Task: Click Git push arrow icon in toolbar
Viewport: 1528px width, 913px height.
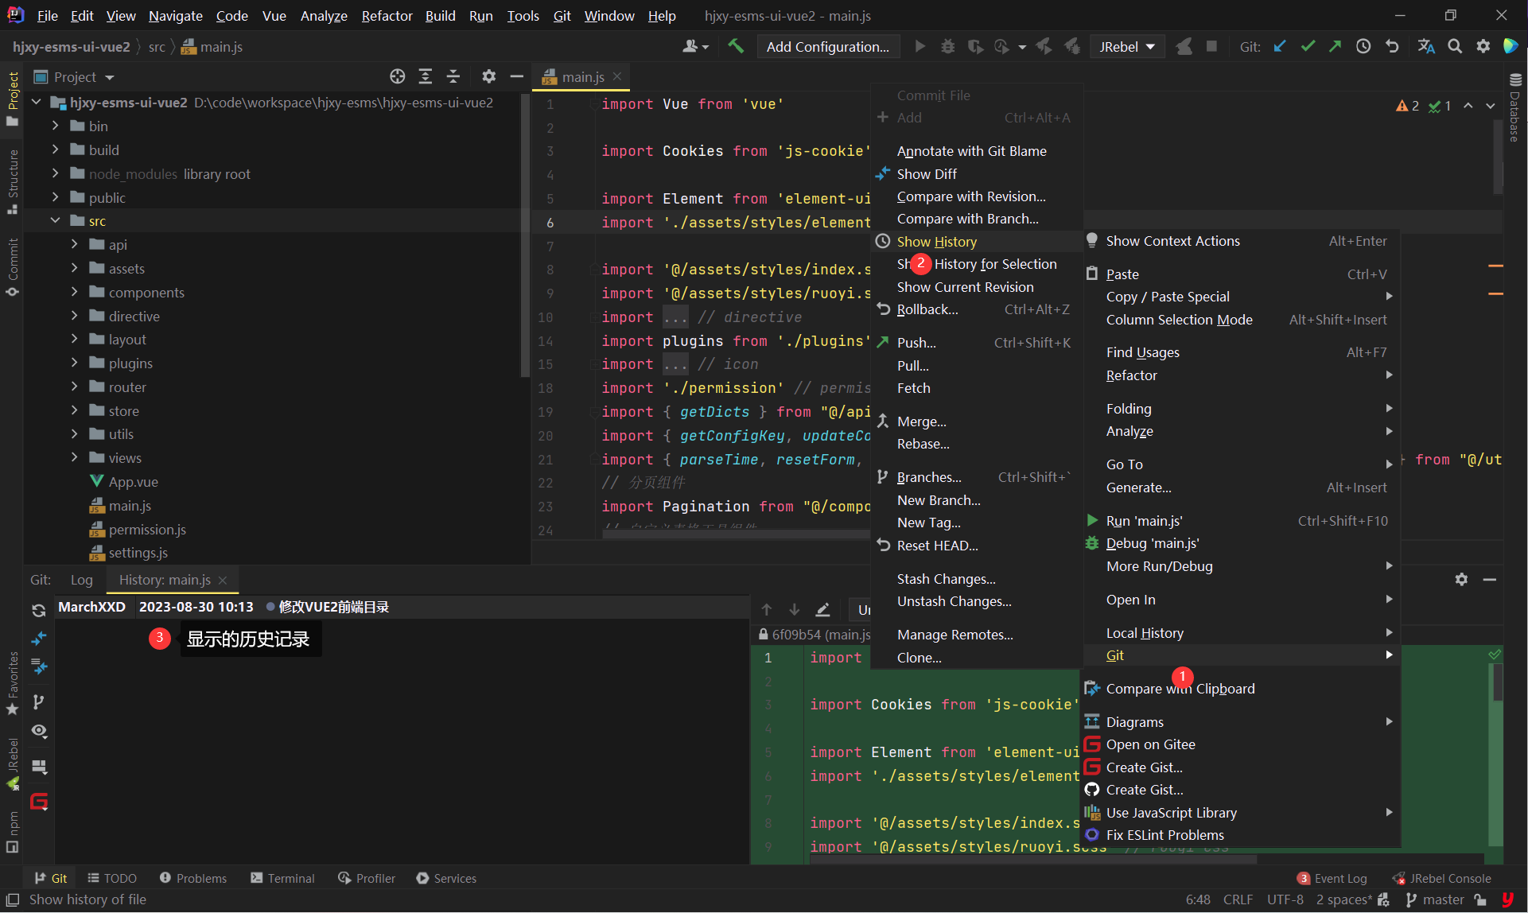Action: (x=1336, y=46)
